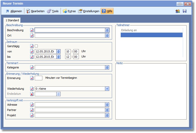Toggle the checkmark icon next to Erinnerung
This screenshot has width=196, height=133.
(32, 78)
